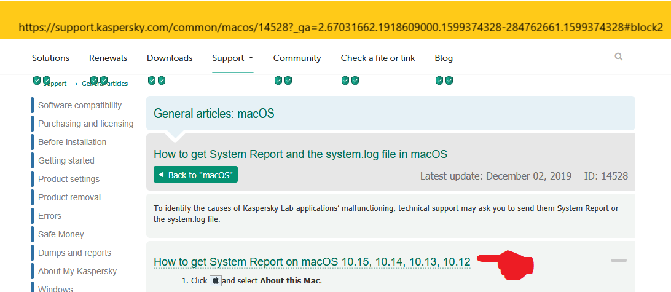Open Check a file or link

pyautogui.click(x=378, y=58)
